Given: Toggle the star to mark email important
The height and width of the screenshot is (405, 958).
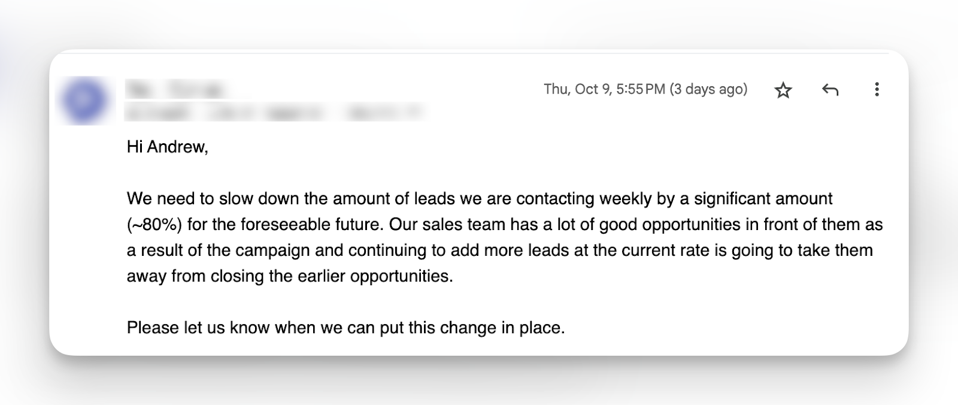Looking at the screenshot, I should [x=783, y=90].
